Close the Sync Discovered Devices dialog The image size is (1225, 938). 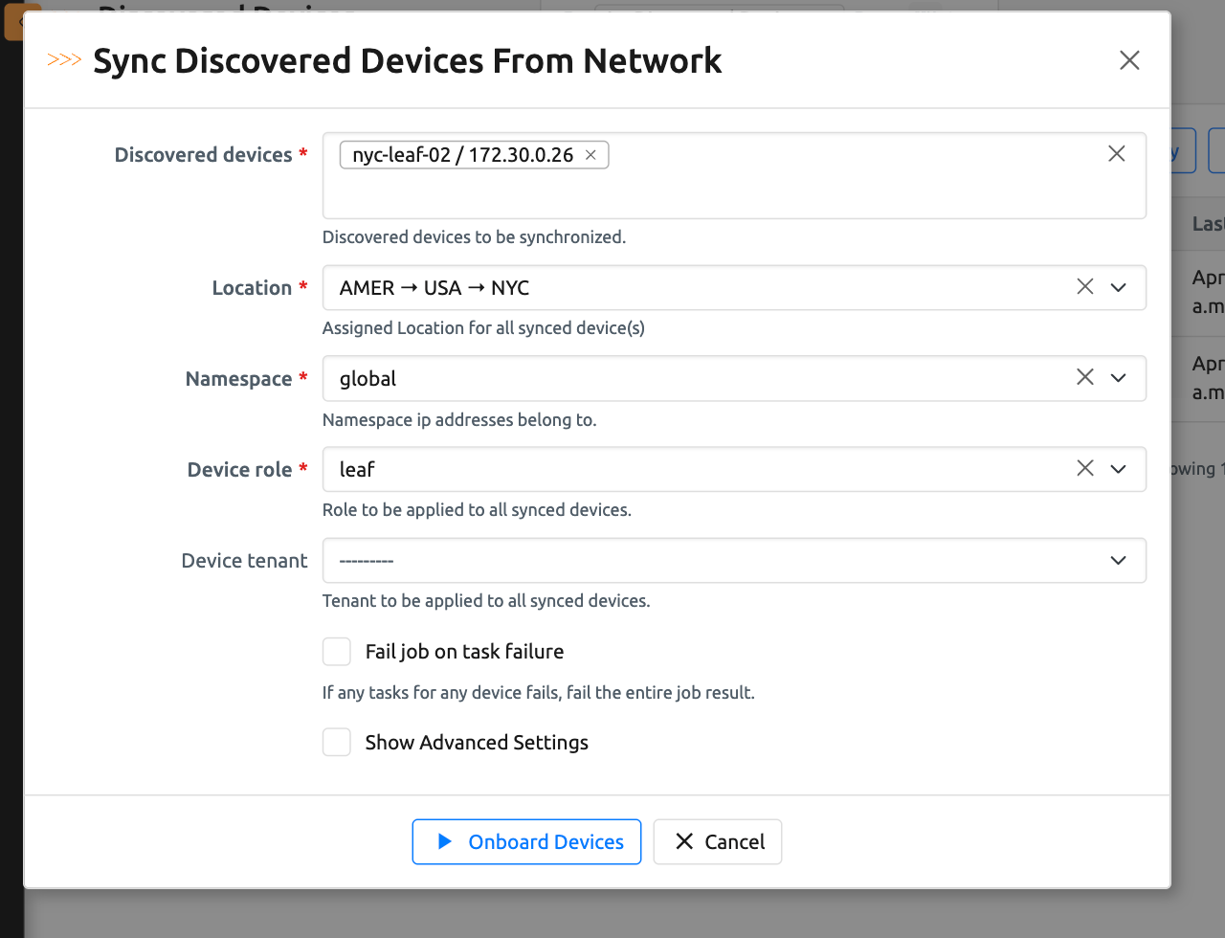click(x=1129, y=60)
